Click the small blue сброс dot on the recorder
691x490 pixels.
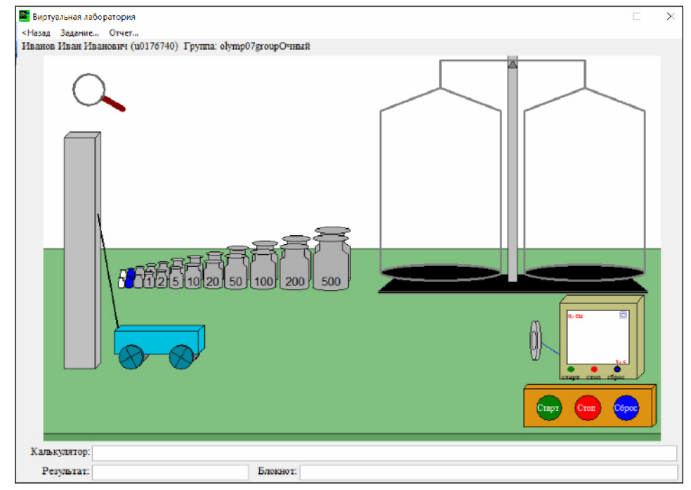click(x=617, y=369)
